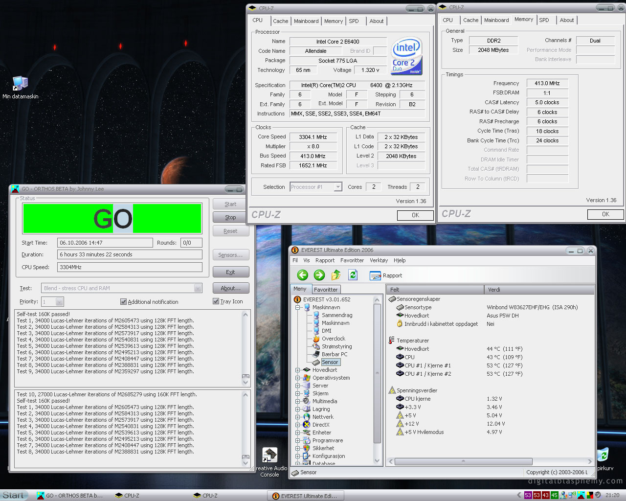Click the Nettverk icon in EVEREST tree
626x501 pixels.
(x=306, y=417)
